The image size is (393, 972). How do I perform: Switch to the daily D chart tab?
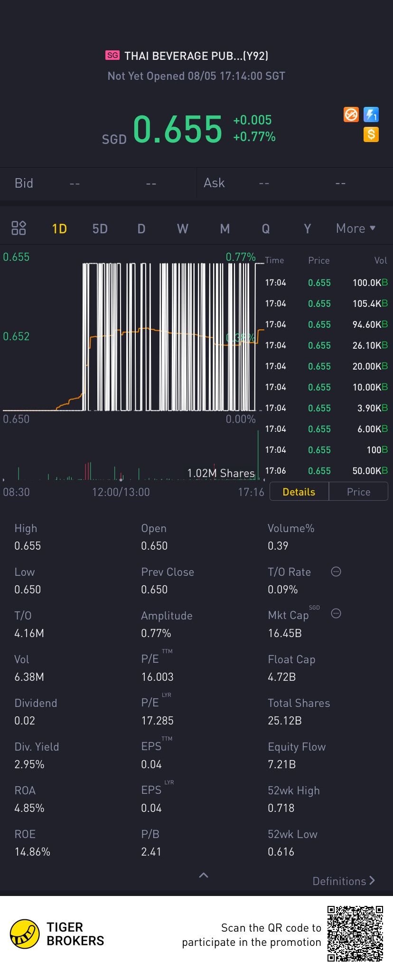tap(141, 229)
